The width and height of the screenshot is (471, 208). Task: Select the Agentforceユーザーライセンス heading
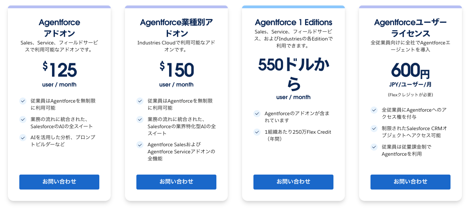(410, 28)
